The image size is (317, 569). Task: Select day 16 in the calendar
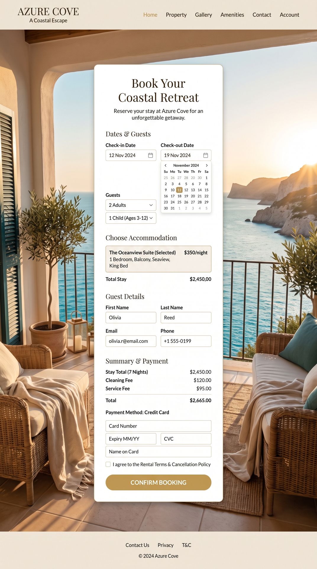pos(166,196)
